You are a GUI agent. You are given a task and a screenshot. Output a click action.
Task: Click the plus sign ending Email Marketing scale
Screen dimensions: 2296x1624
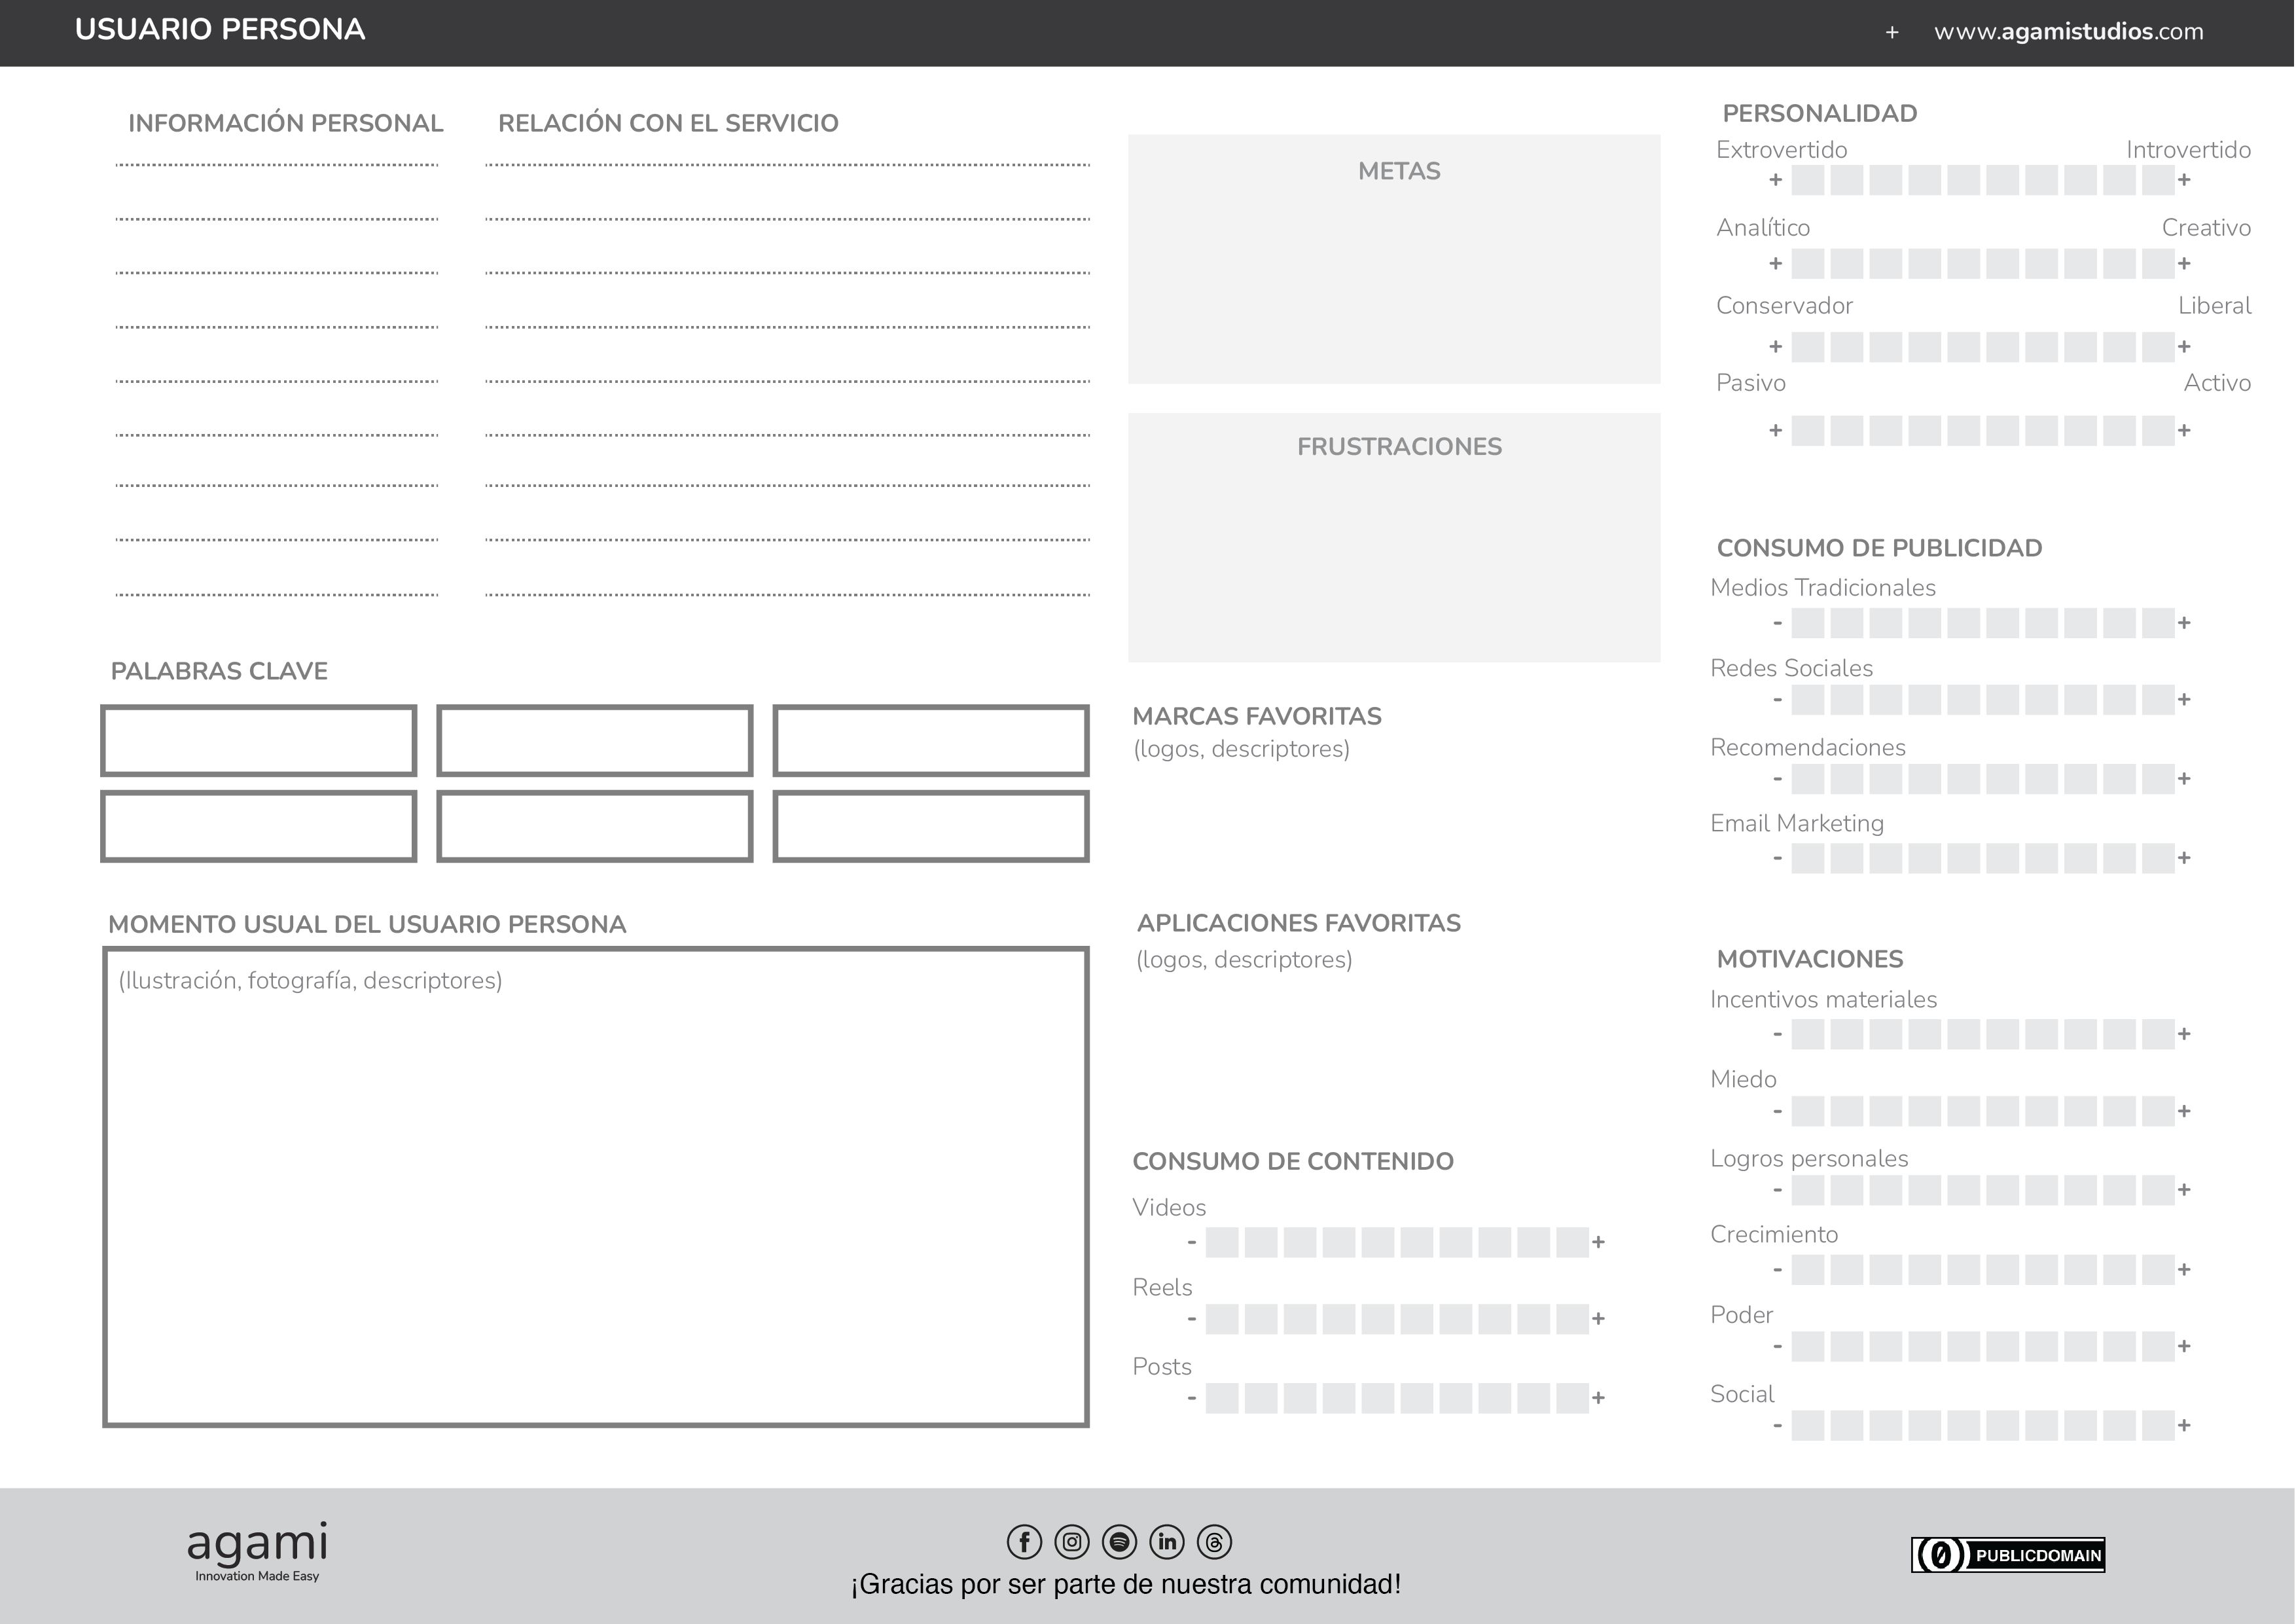click(2184, 858)
